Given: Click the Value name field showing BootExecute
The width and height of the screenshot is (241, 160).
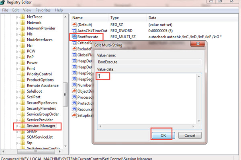Looking at the screenshot, I should tap(149, 62).
